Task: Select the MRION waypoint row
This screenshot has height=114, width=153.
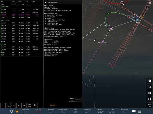Action: 21,42
